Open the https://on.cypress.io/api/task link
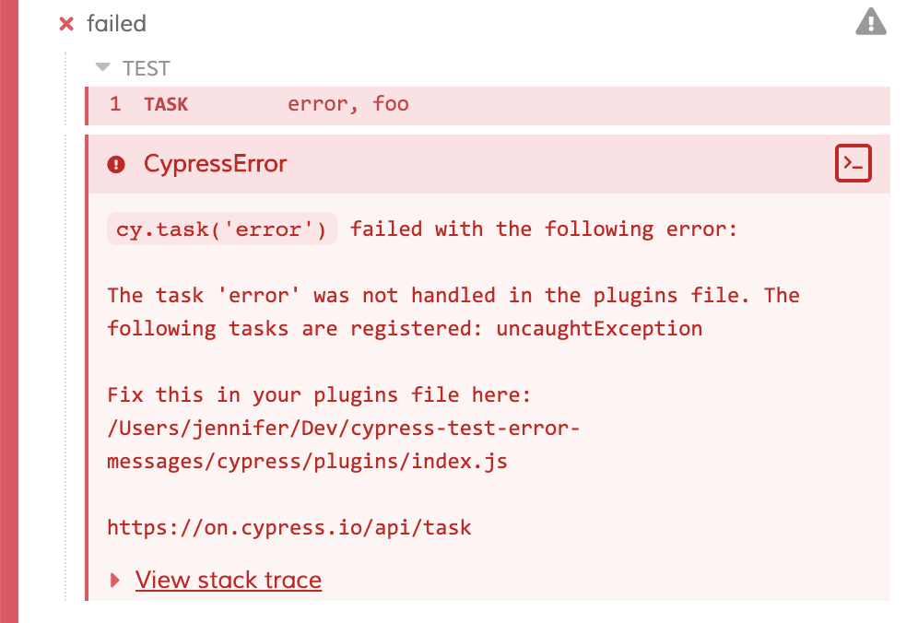 pyautogui.click(x=288, y=527)
